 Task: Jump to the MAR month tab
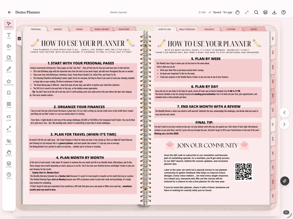coord(273,67)
